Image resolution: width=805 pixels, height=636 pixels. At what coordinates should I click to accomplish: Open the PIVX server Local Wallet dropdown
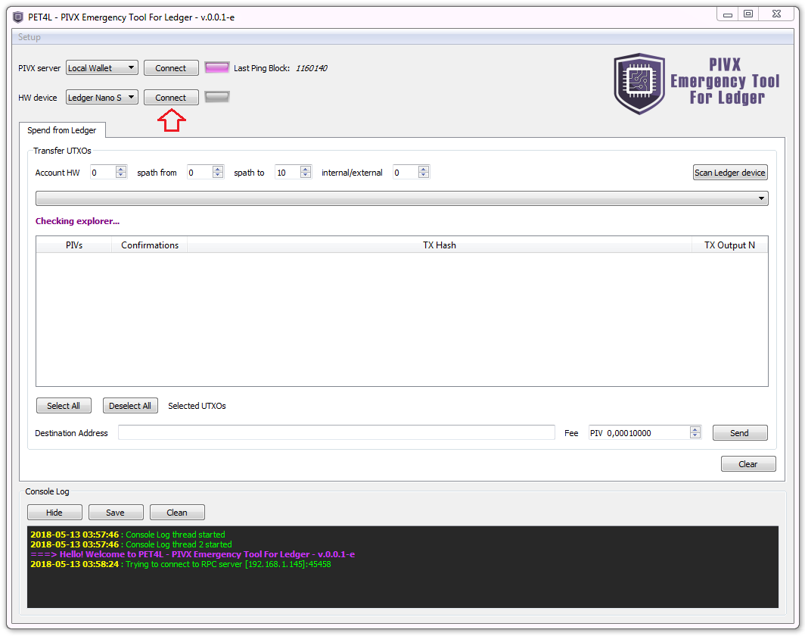tap(101, 68)
